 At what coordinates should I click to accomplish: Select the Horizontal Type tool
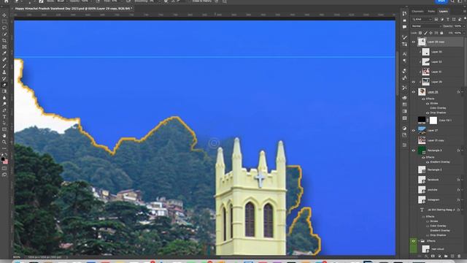coord(4,117)
